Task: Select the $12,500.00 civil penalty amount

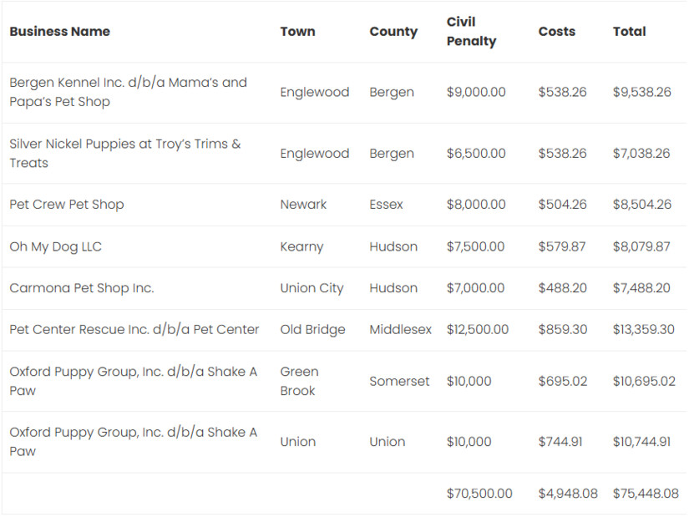Action: pos(477,329)
